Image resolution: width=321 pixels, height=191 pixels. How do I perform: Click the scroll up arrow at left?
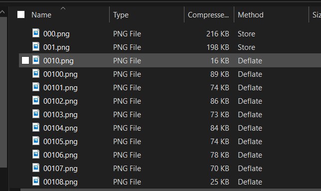(2, 12)
